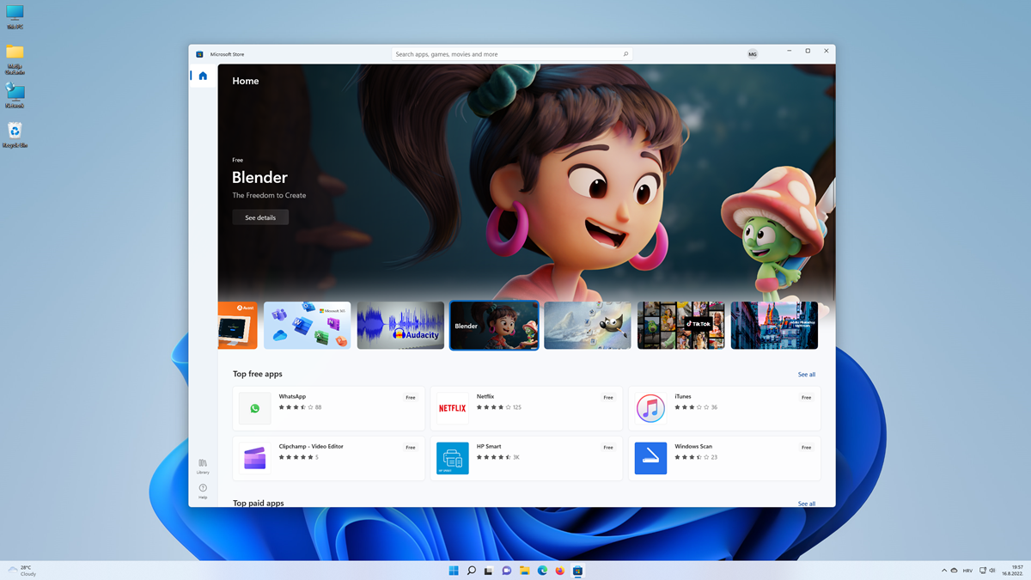Click the Free button for WhatsApp
The height and width of the screenshot is (580, 1031).
[411, 398]
